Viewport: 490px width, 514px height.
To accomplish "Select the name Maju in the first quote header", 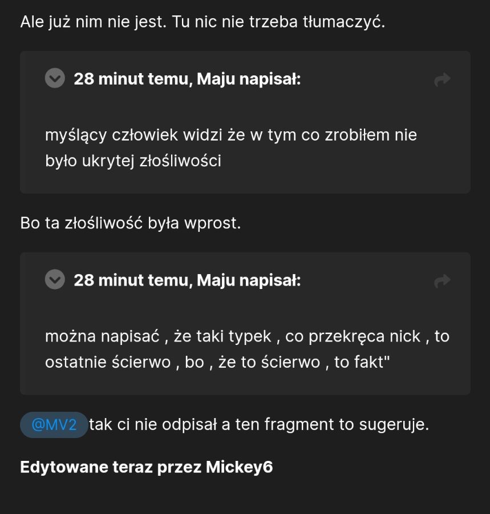I will point(216,79).
